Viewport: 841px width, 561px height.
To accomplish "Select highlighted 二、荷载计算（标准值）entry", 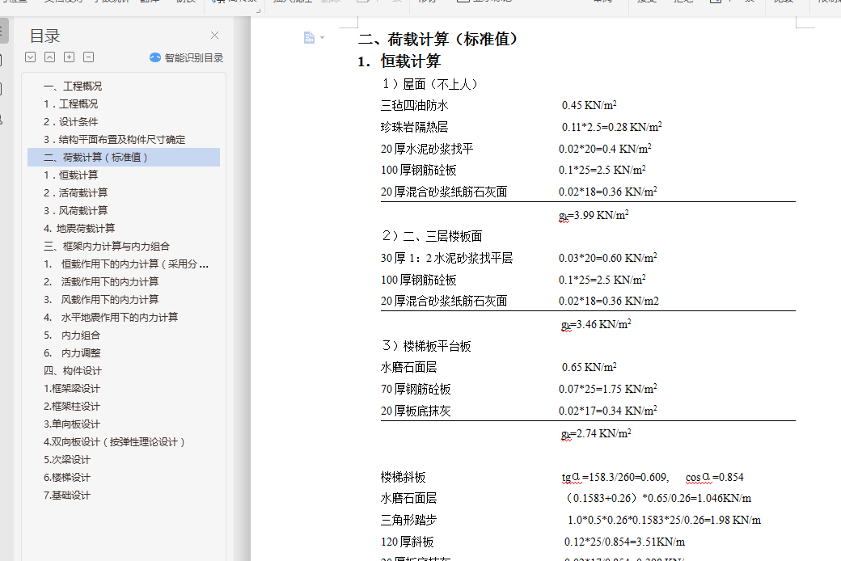I will click(124, 157).
